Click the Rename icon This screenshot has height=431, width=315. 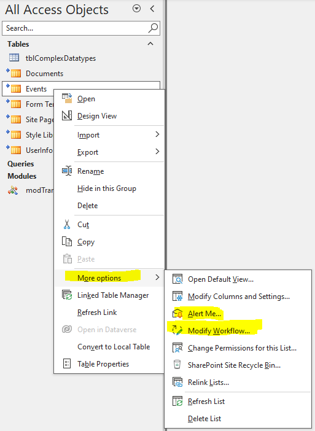[67, 171]
